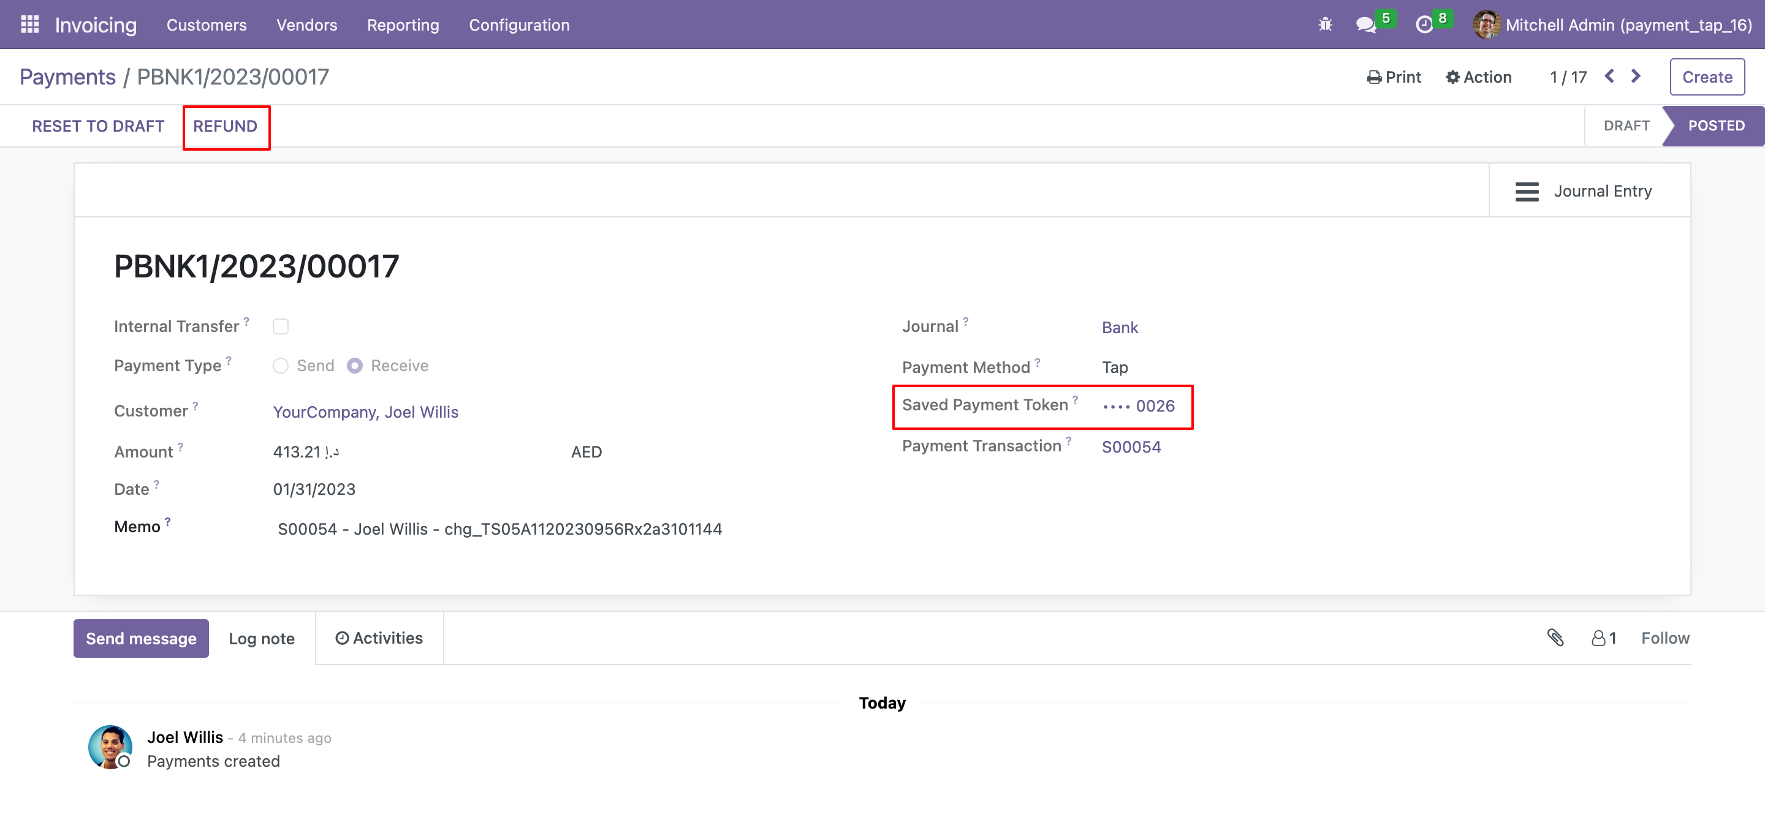Select Send payment type radio
1765x817 pixels.
point(280,366)
